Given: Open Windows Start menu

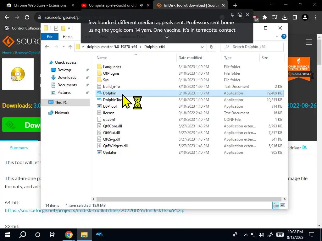Looking at the screenshot, I should pos(8,235).
